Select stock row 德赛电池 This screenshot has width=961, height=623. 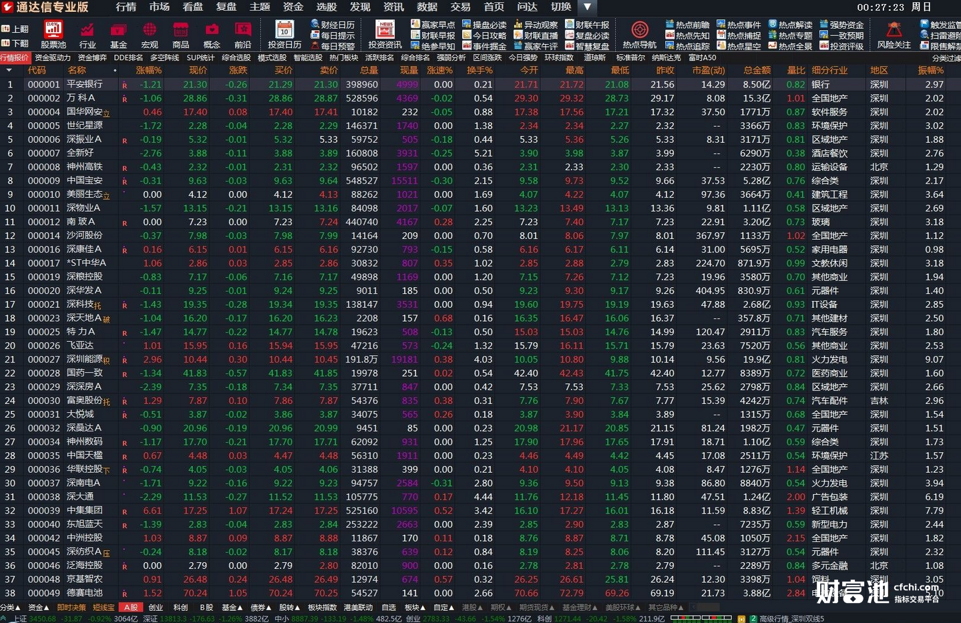[480, 593]
